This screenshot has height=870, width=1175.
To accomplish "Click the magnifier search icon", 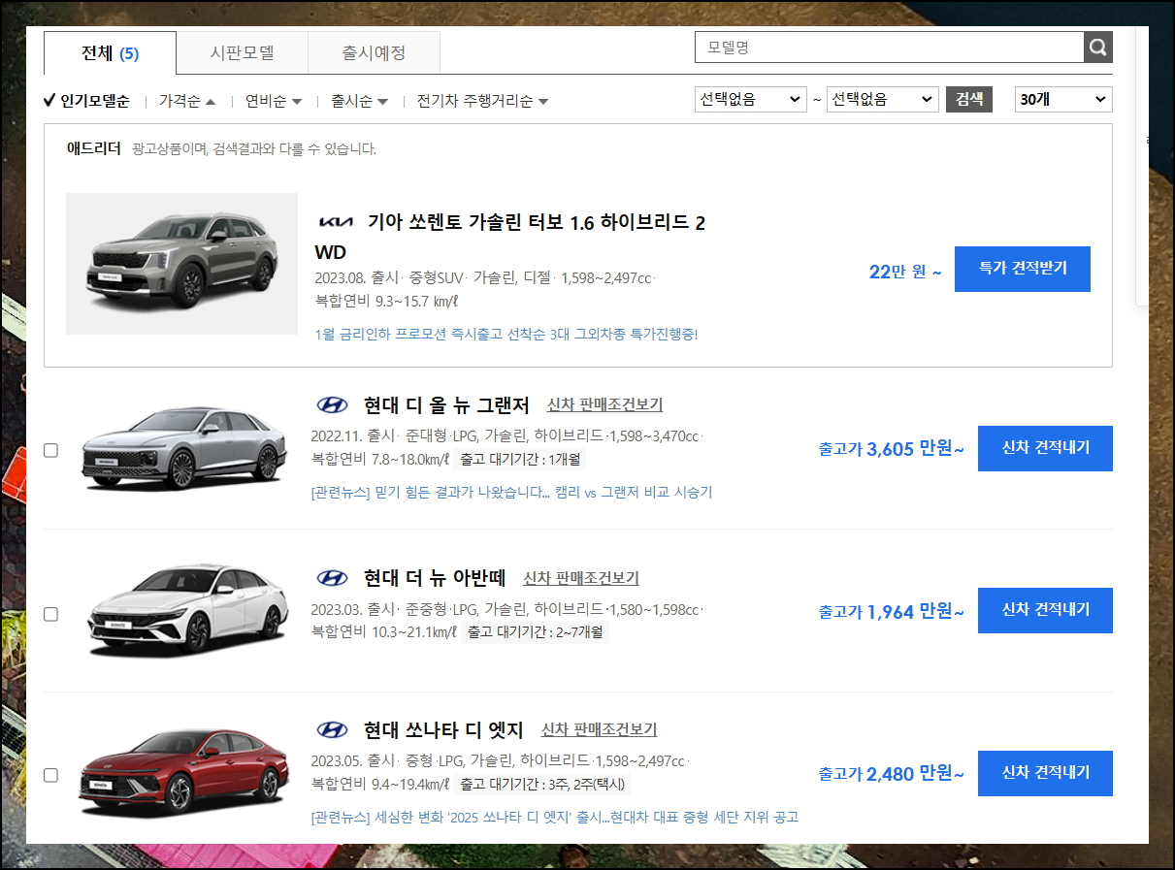I will coord(1097,47).
